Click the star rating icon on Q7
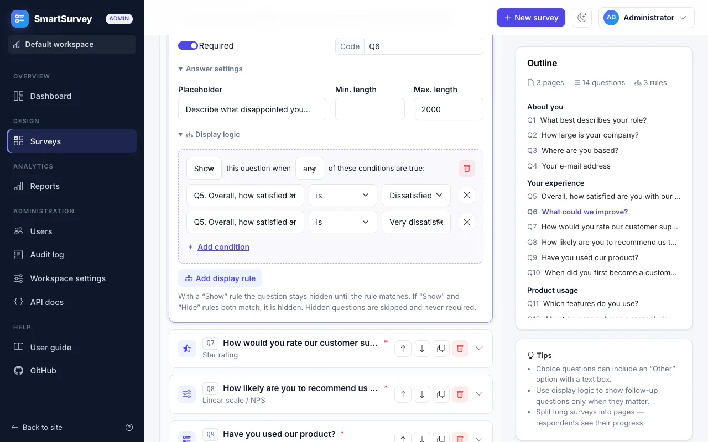 pyautogui.click(x=187, y=349)
